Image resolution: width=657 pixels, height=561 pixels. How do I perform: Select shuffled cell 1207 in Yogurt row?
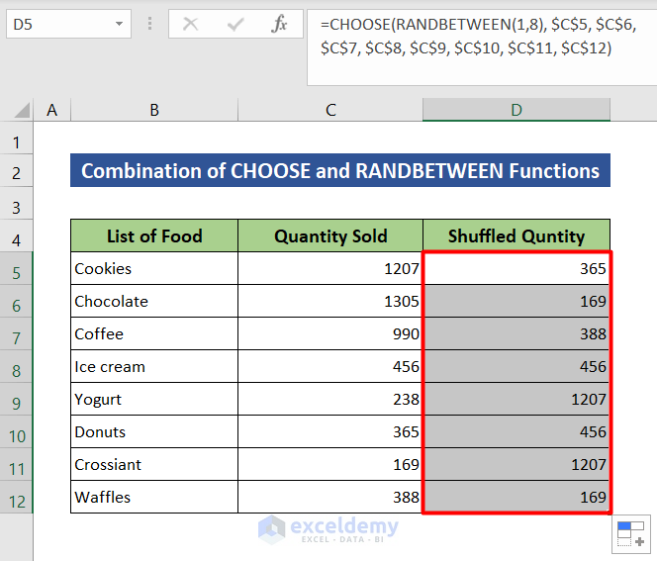pyautogui.click(x=516, y=400)
